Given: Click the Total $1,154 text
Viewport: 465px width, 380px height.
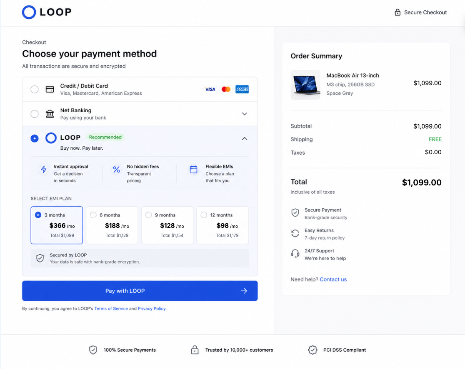Looking at the screenshot, I should [172, 235].
